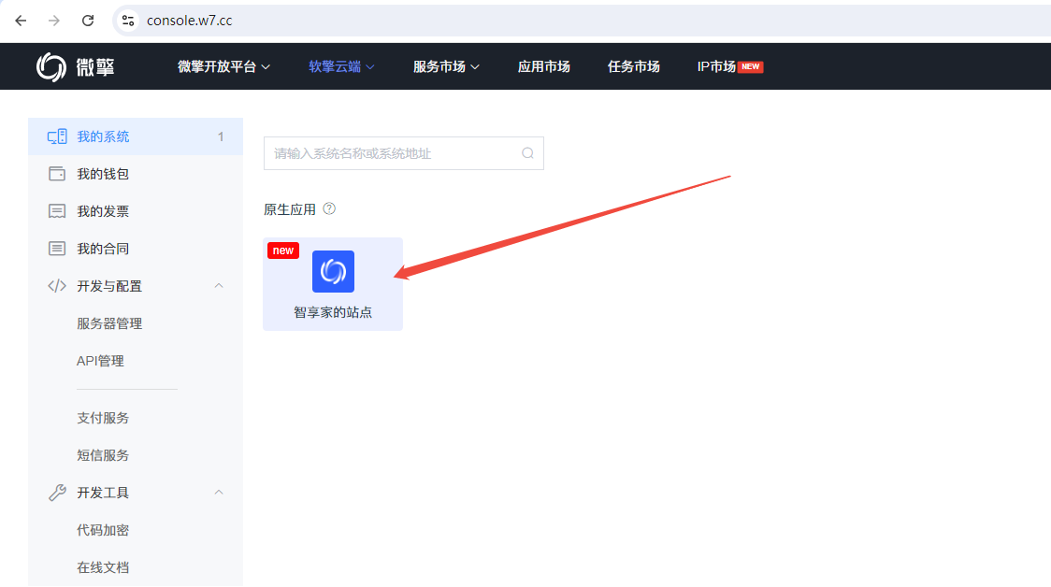Select 我的合同 in sidebar
Viewport: 1051px width, 587px height.
click(x=136, y=249)
